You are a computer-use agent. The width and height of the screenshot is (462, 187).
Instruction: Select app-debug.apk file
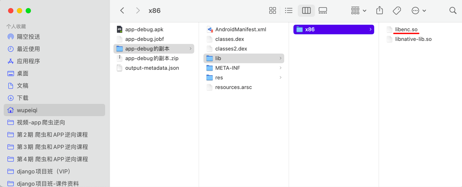click(144, 30)
